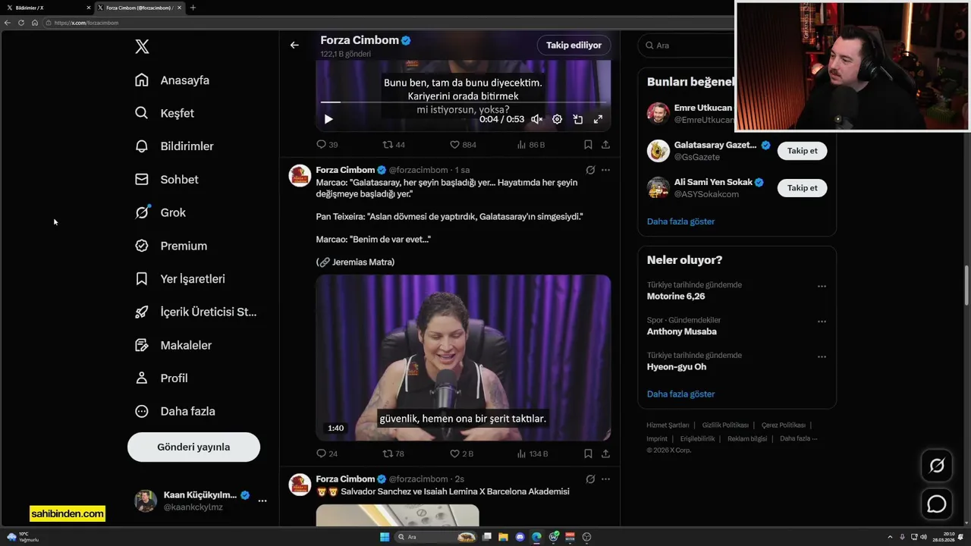
Task: Open the floating chat button
Action: 937,504
